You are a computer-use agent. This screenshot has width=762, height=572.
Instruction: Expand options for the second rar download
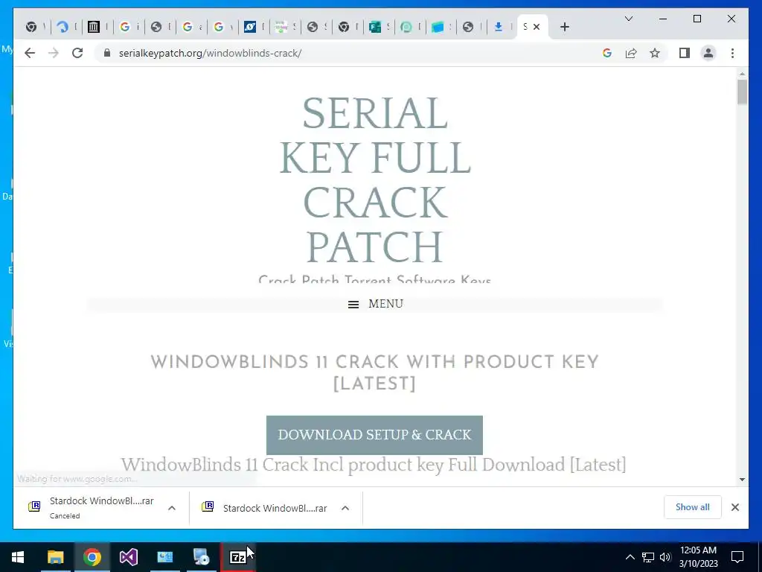point(345,508)
